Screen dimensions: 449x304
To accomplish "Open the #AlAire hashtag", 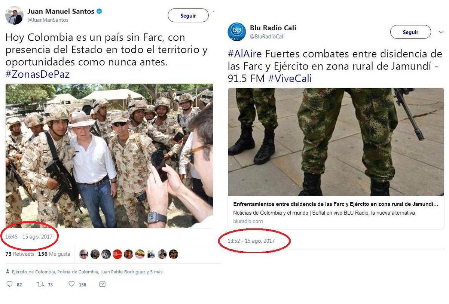I will click(245, 54).
